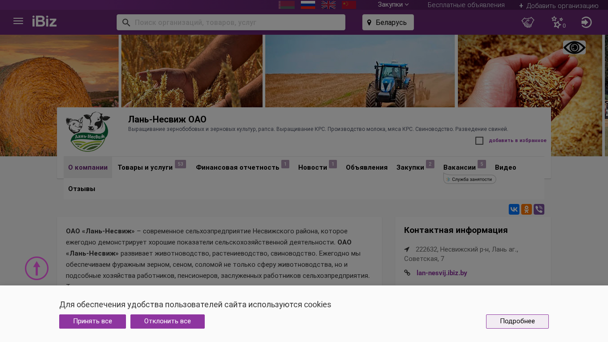Click the login arrow icon

pyautogui.click(x=586, y=22)
